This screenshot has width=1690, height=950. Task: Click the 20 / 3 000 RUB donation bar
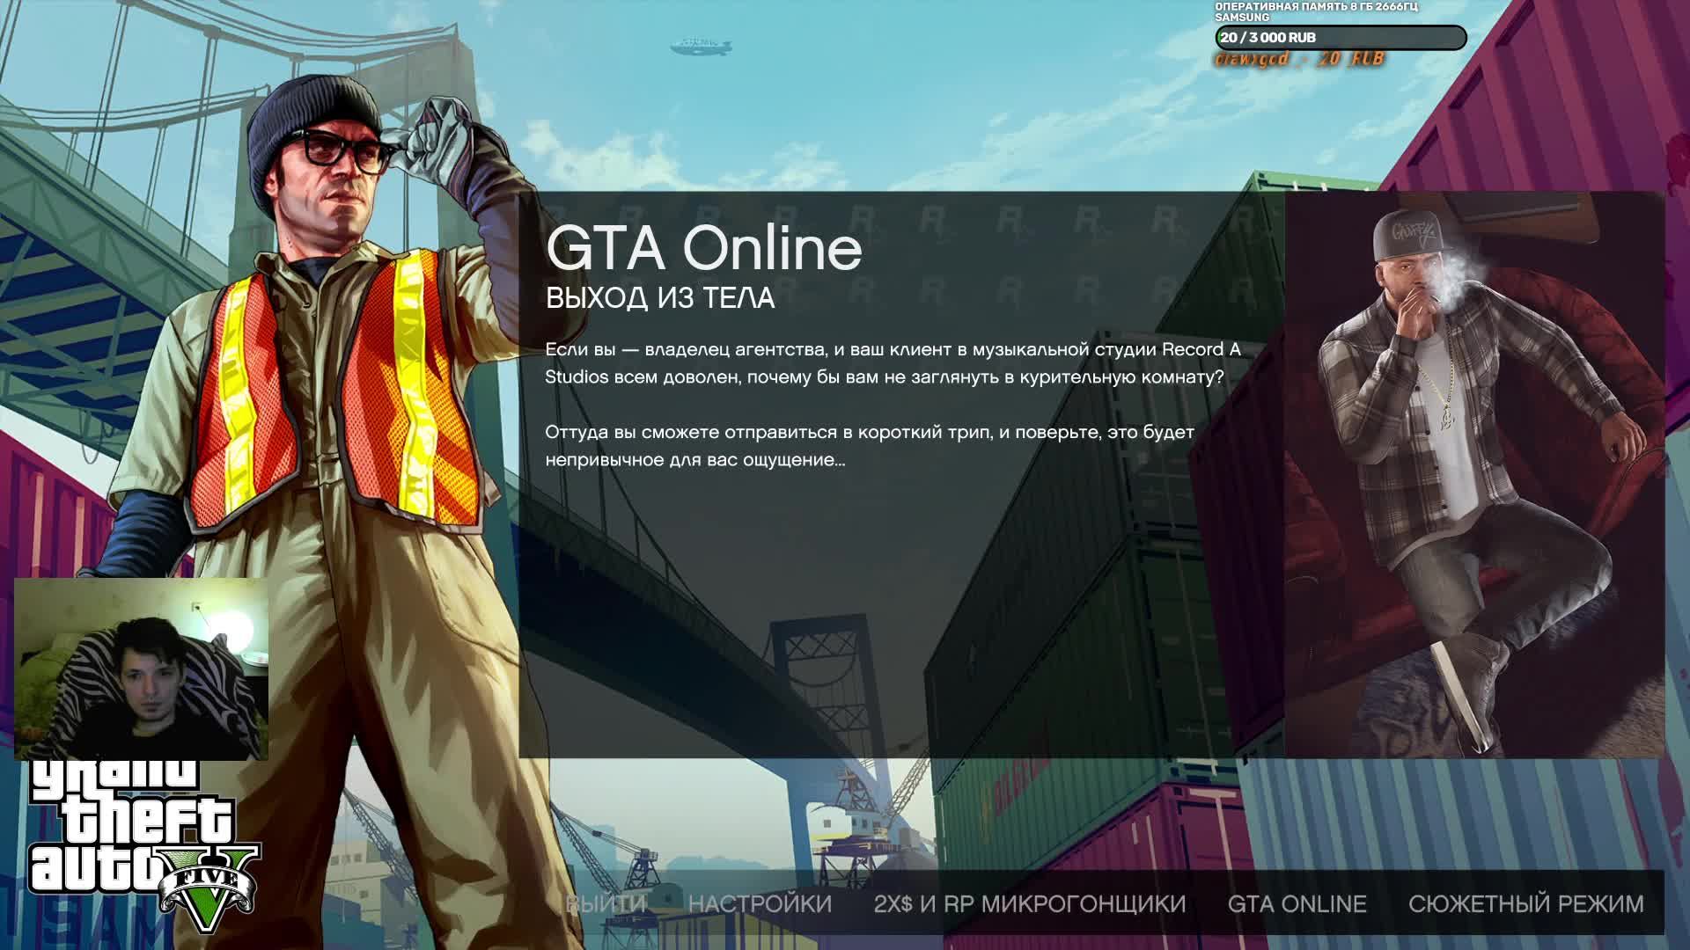point(1340,38)
